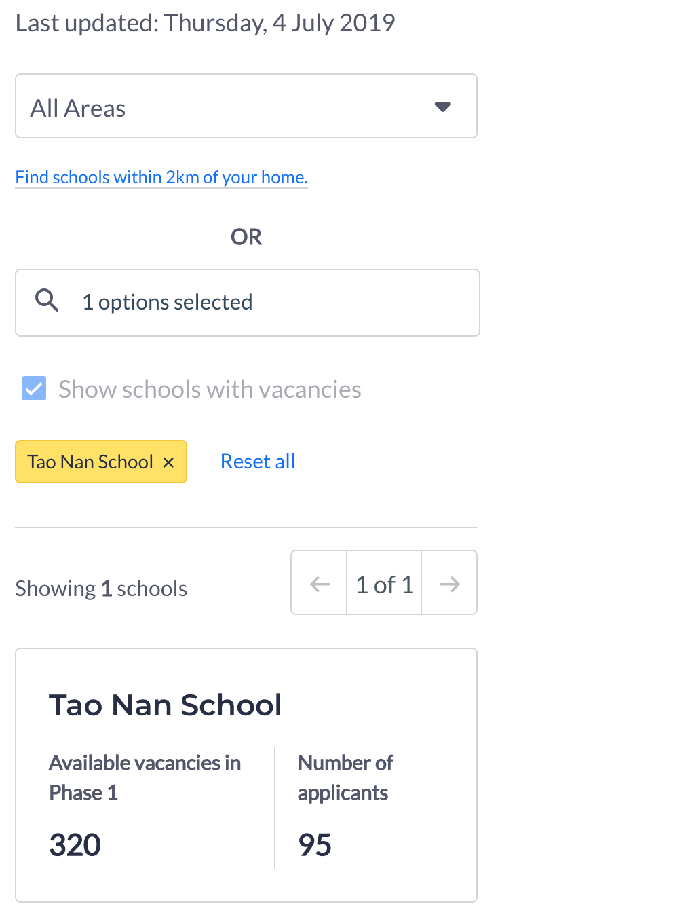Open the Tao Nan School result card heading
Screen dimensions: 673x915
pos(165,705)
